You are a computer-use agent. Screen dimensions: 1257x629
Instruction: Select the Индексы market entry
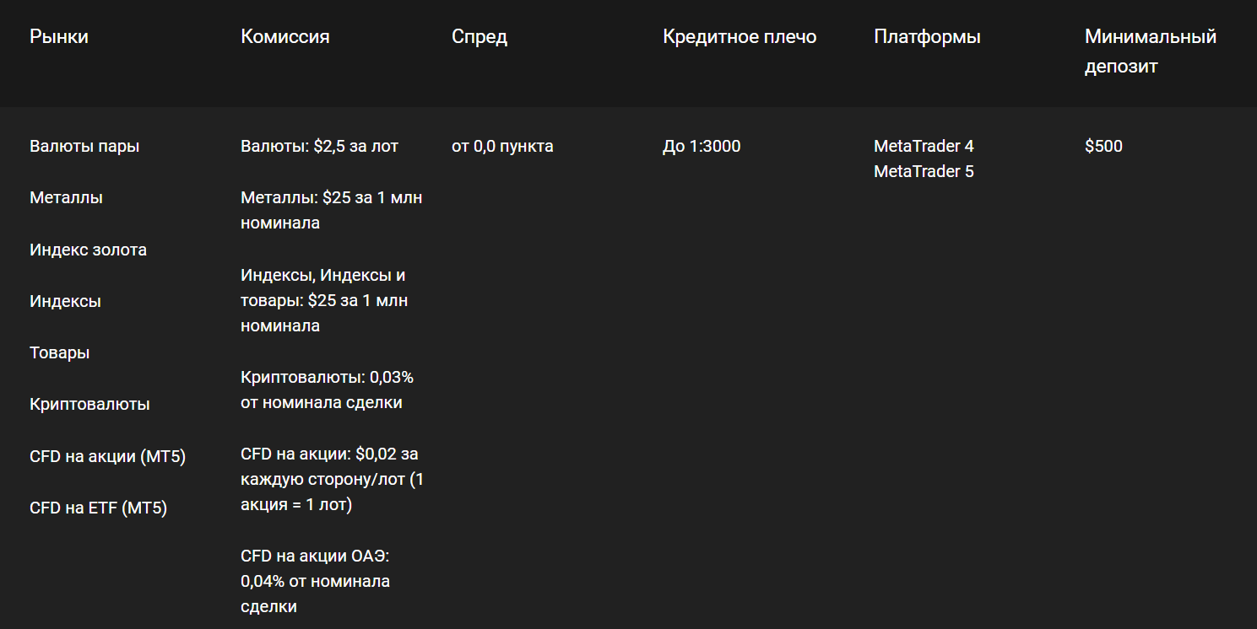[65, 302]
